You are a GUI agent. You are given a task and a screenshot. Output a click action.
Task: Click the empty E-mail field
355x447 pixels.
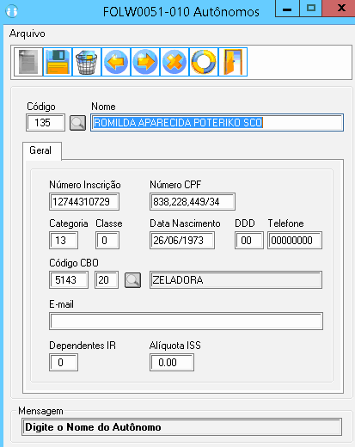(x=186, y=321)
